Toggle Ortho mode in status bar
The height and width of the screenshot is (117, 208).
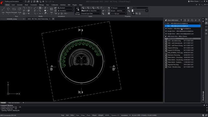(72, 115)
